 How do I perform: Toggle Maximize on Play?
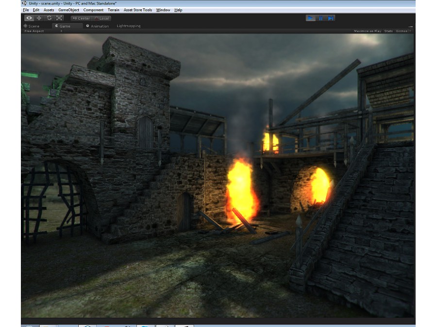pos(368,31)
